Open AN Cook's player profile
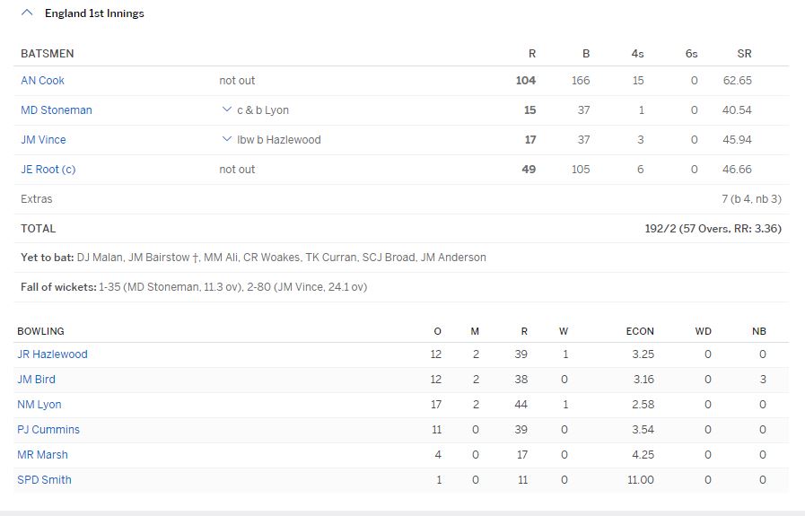 [x=43, y=80]
